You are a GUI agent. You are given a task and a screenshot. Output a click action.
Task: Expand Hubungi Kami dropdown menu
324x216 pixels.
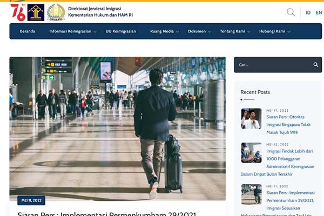pos(274,31)
